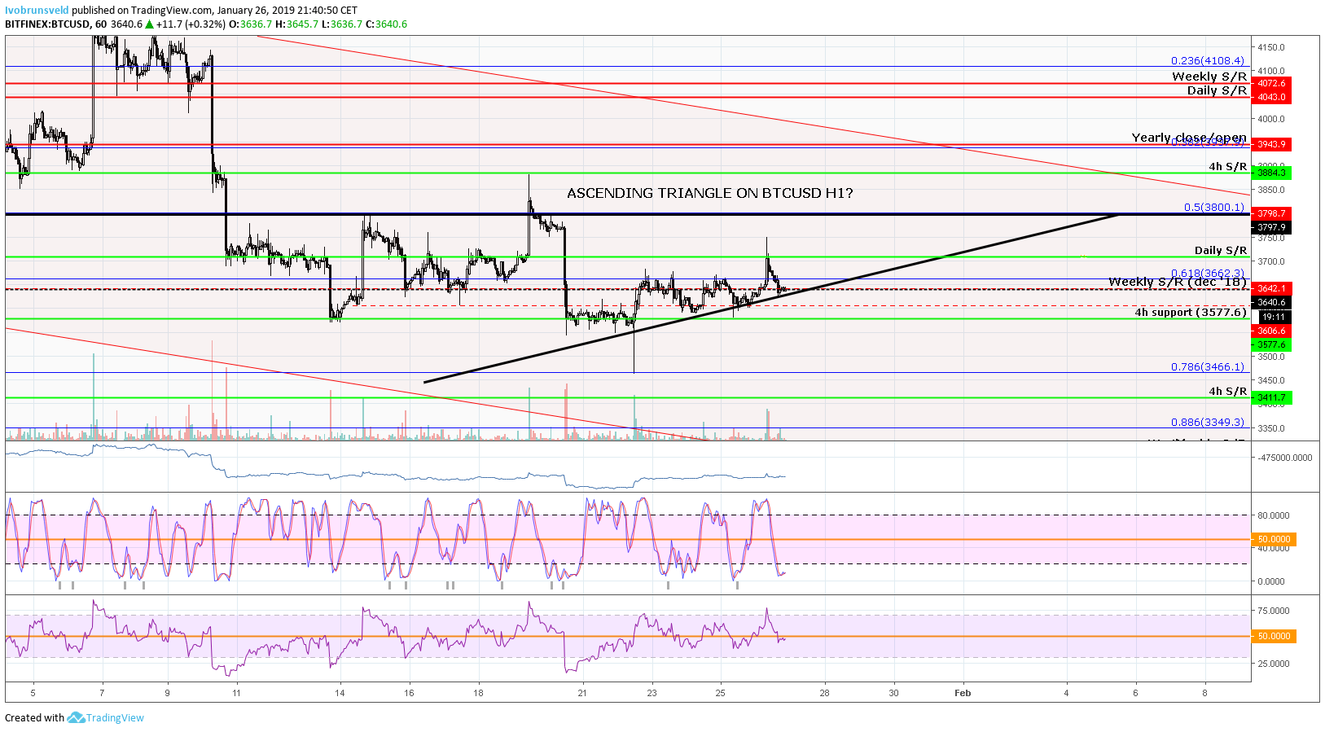Click the 75.0000 RSI scale value
Viewport: 1325px width, 732px height.
[1274, 611]
